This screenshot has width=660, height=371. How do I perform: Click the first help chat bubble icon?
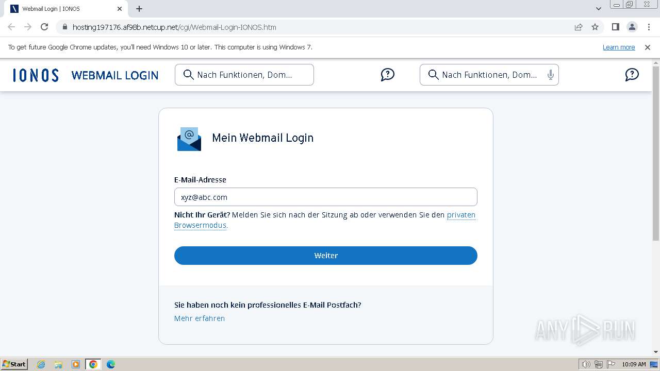click(387, 75)
